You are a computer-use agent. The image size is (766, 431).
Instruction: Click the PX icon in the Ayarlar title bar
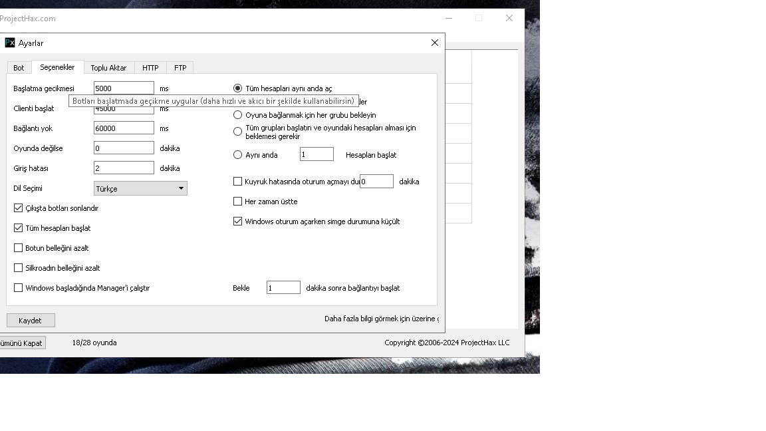(x=9, y=43)
